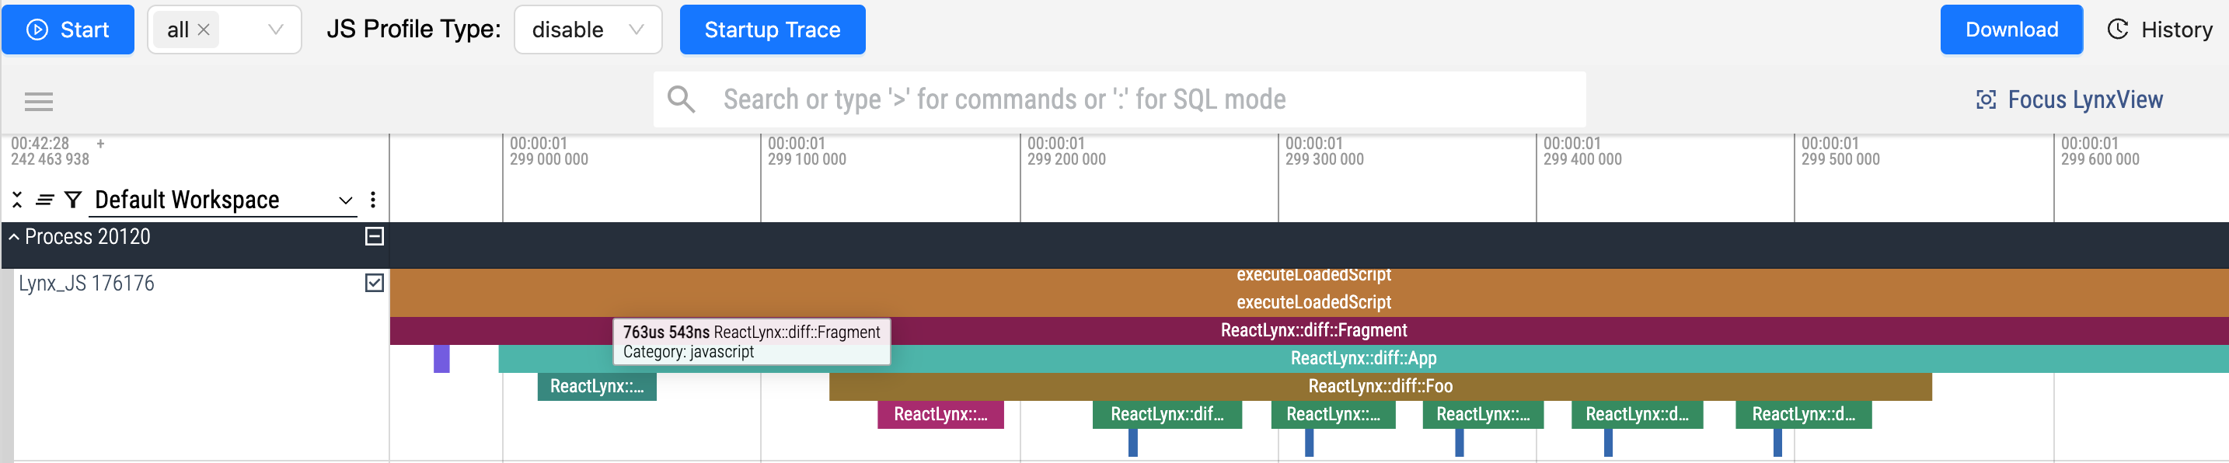Open the category filter dropdown arrow

pos(276,30)
